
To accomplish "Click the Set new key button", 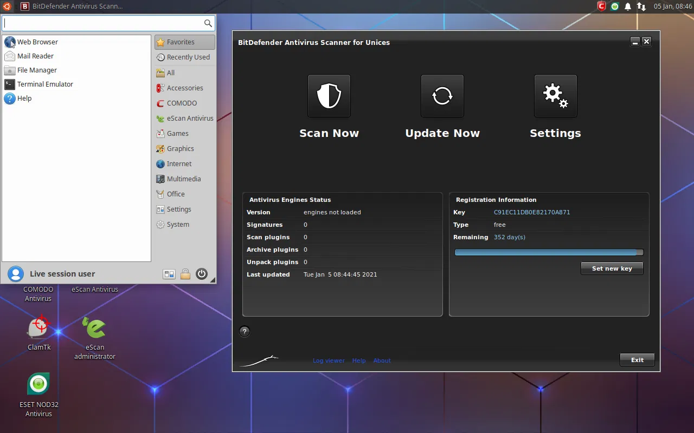I will click(x=612, y=268).
